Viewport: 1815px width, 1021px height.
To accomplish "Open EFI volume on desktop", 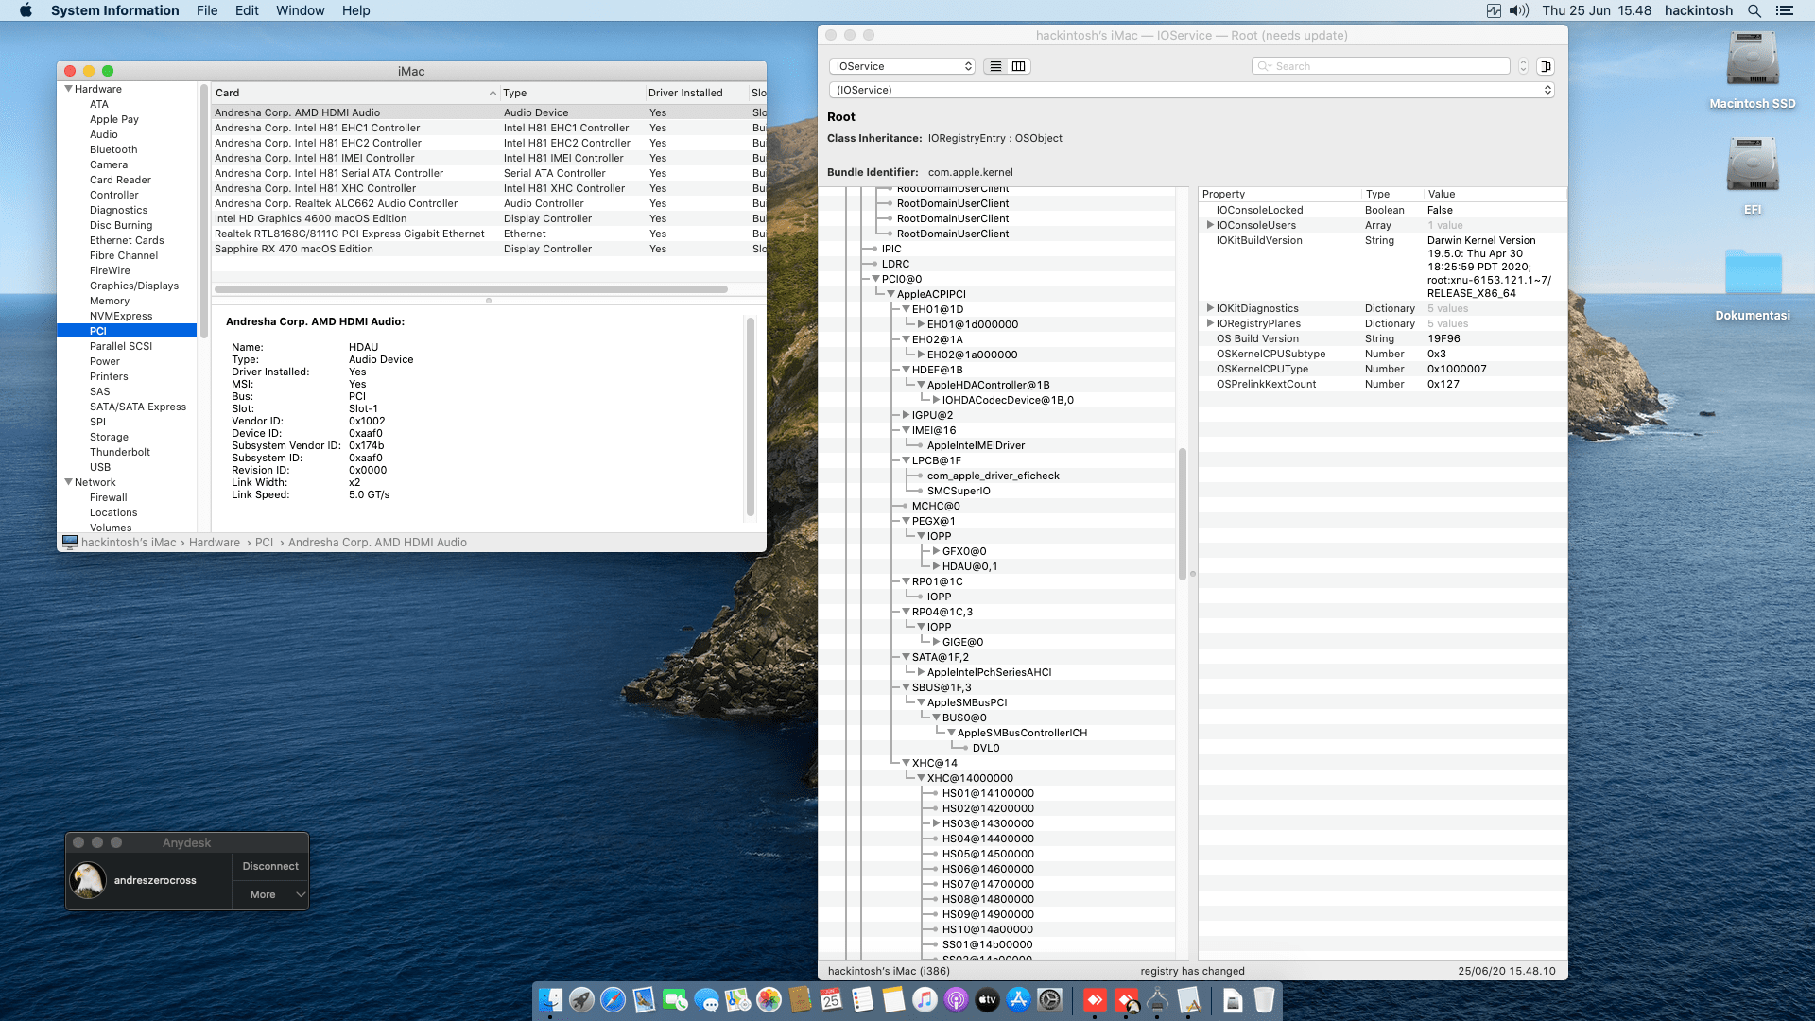I will point(1753,176).
